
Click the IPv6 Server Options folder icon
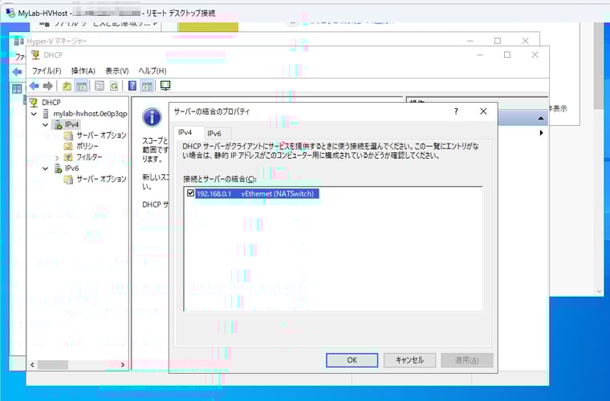[x=68, y=179]
